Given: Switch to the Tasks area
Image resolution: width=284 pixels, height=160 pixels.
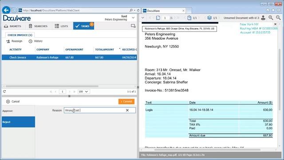Looking at the screenshot, I should (83, 26).
